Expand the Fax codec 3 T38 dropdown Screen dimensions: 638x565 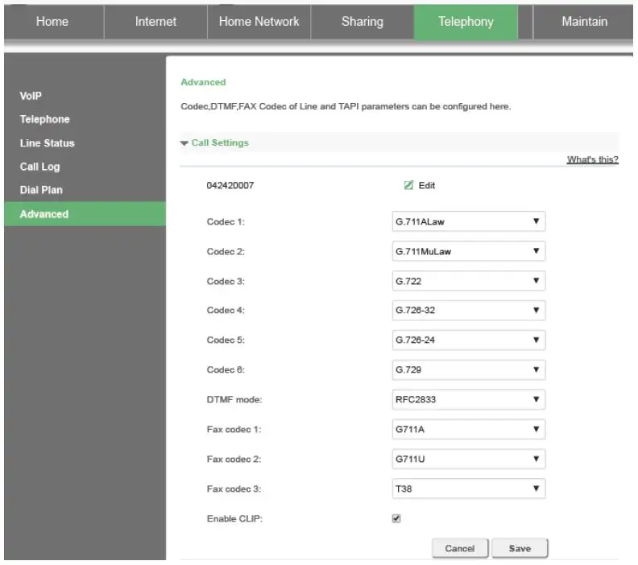tap(467, 489)
